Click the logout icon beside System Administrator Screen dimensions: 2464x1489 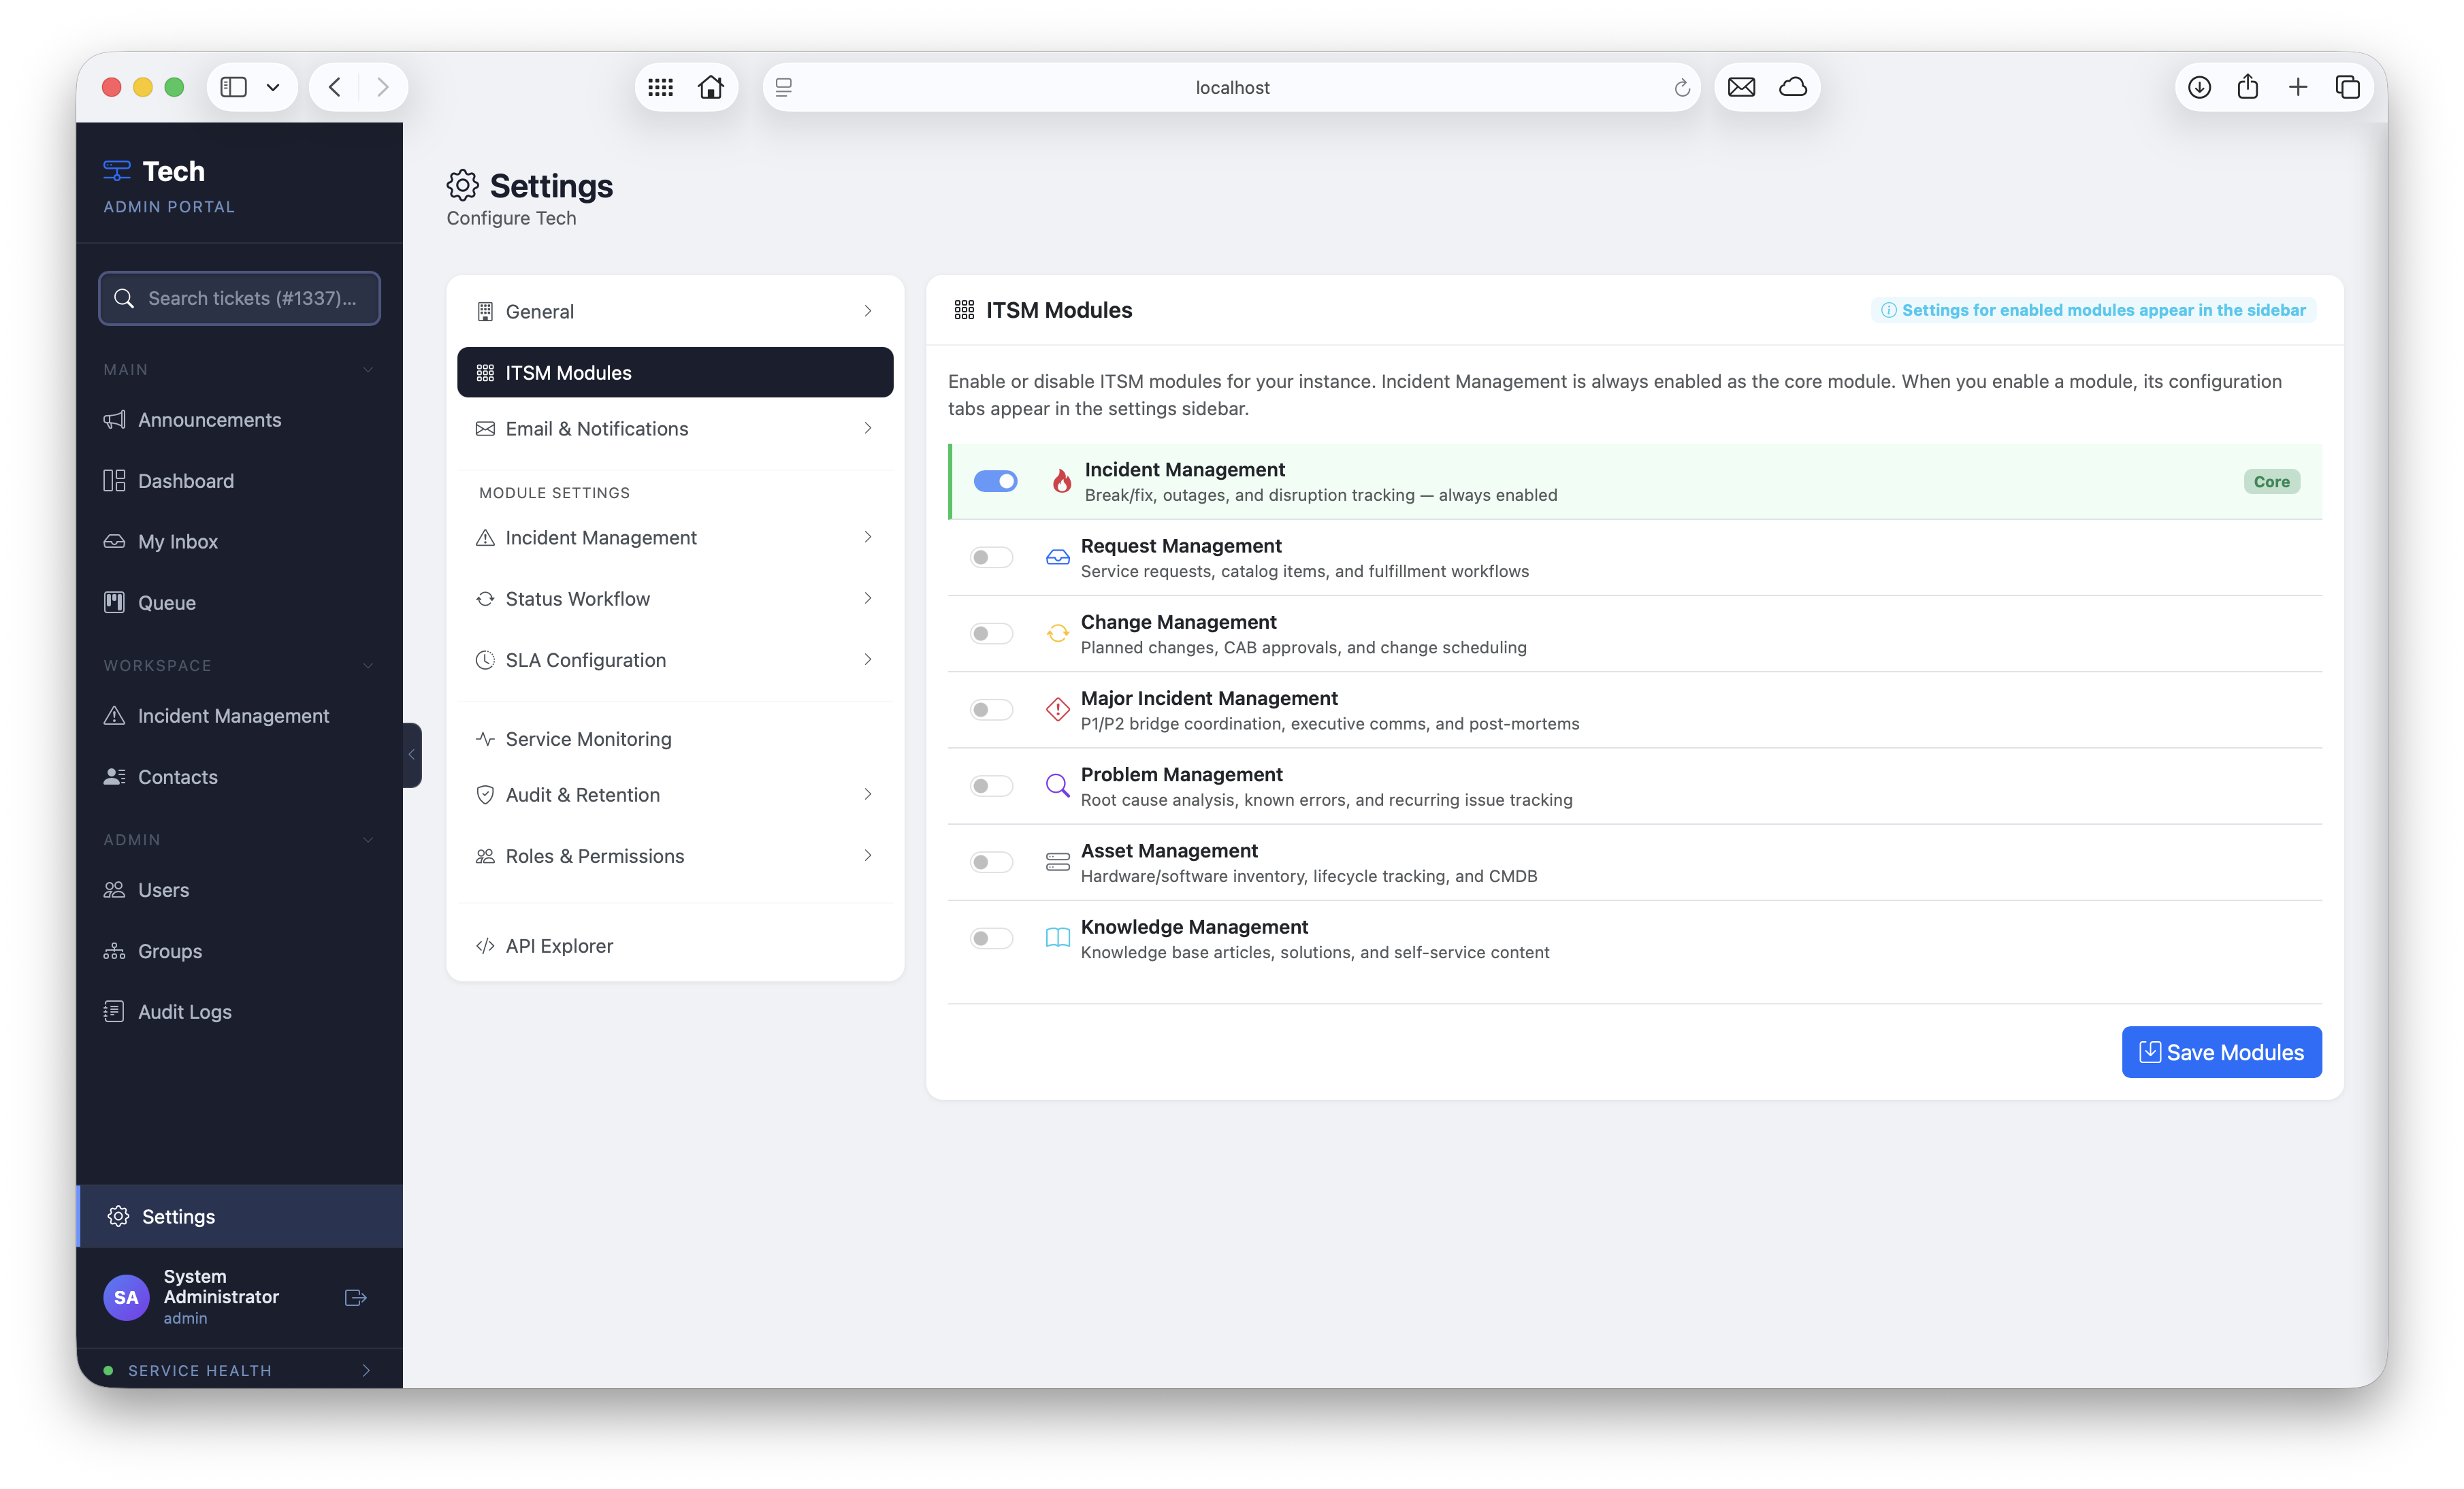click(355, 1297)
